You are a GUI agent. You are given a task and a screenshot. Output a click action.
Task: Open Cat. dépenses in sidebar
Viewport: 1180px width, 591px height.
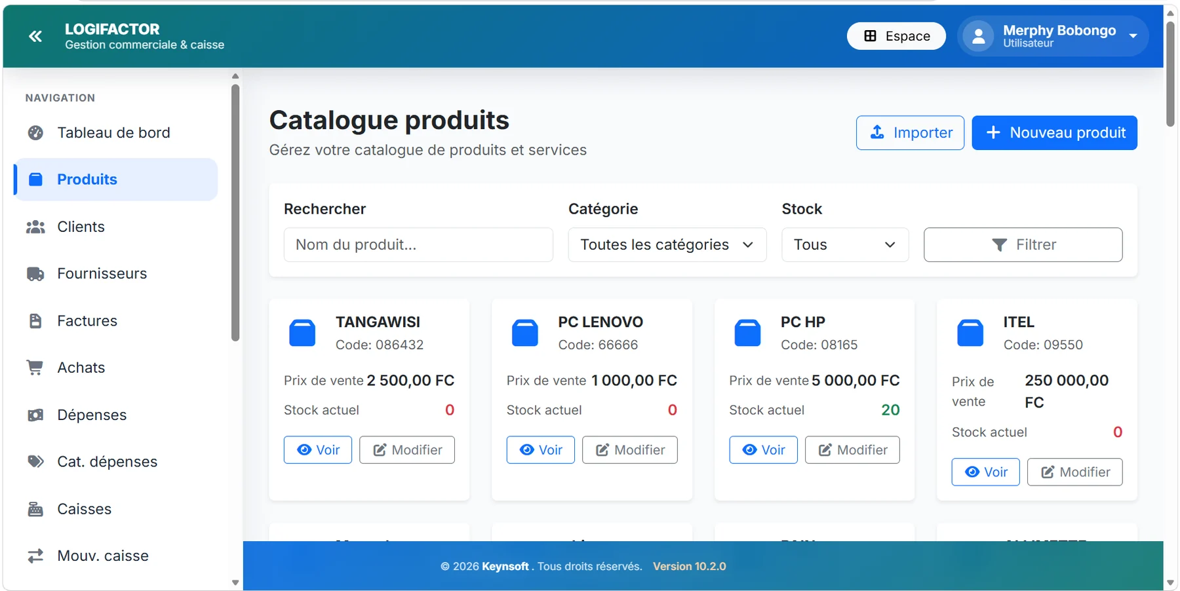tap(115, 462)
